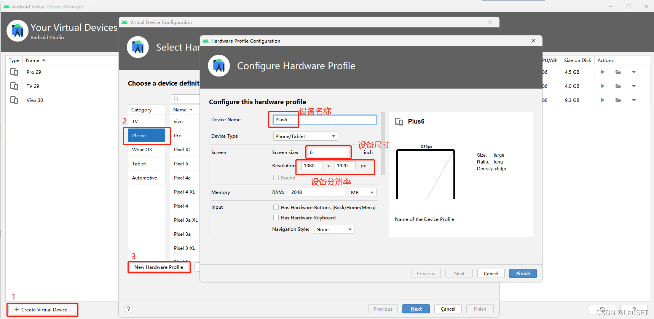The width and height of the screenshot is (654, 319).
Task: Click the Android Studio logo beside Select Hardware
Action: tap(138, 47)
